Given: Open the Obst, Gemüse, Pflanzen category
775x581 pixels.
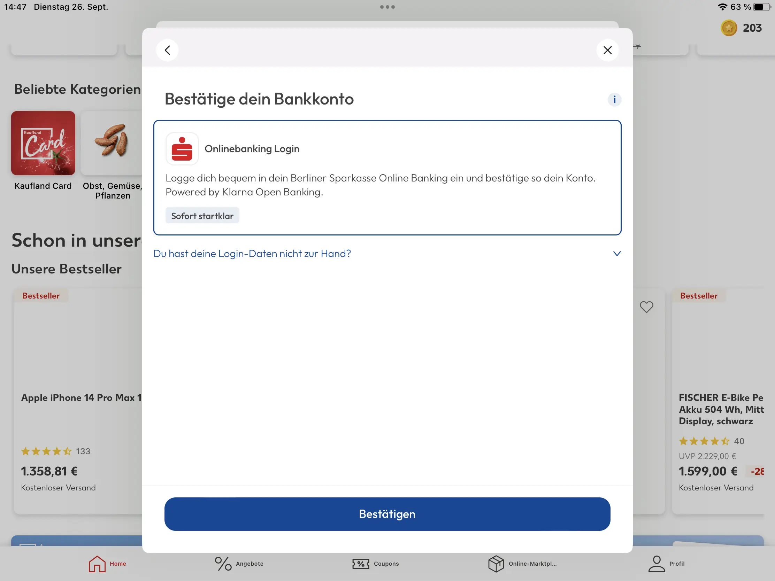Looking at the screenshot, I should (112, 143).
